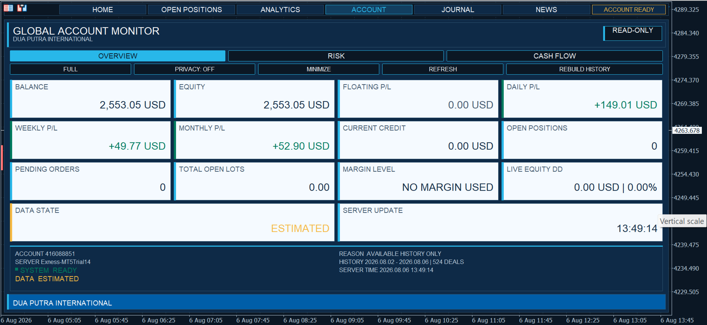Image resolution: width=707 pixels, height=325 pixels.
Task: Switch to the RISK section
Action: click(336, 56)
